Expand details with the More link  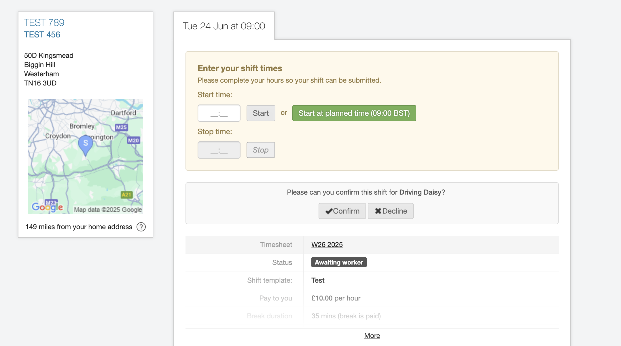tap(372, 336)
